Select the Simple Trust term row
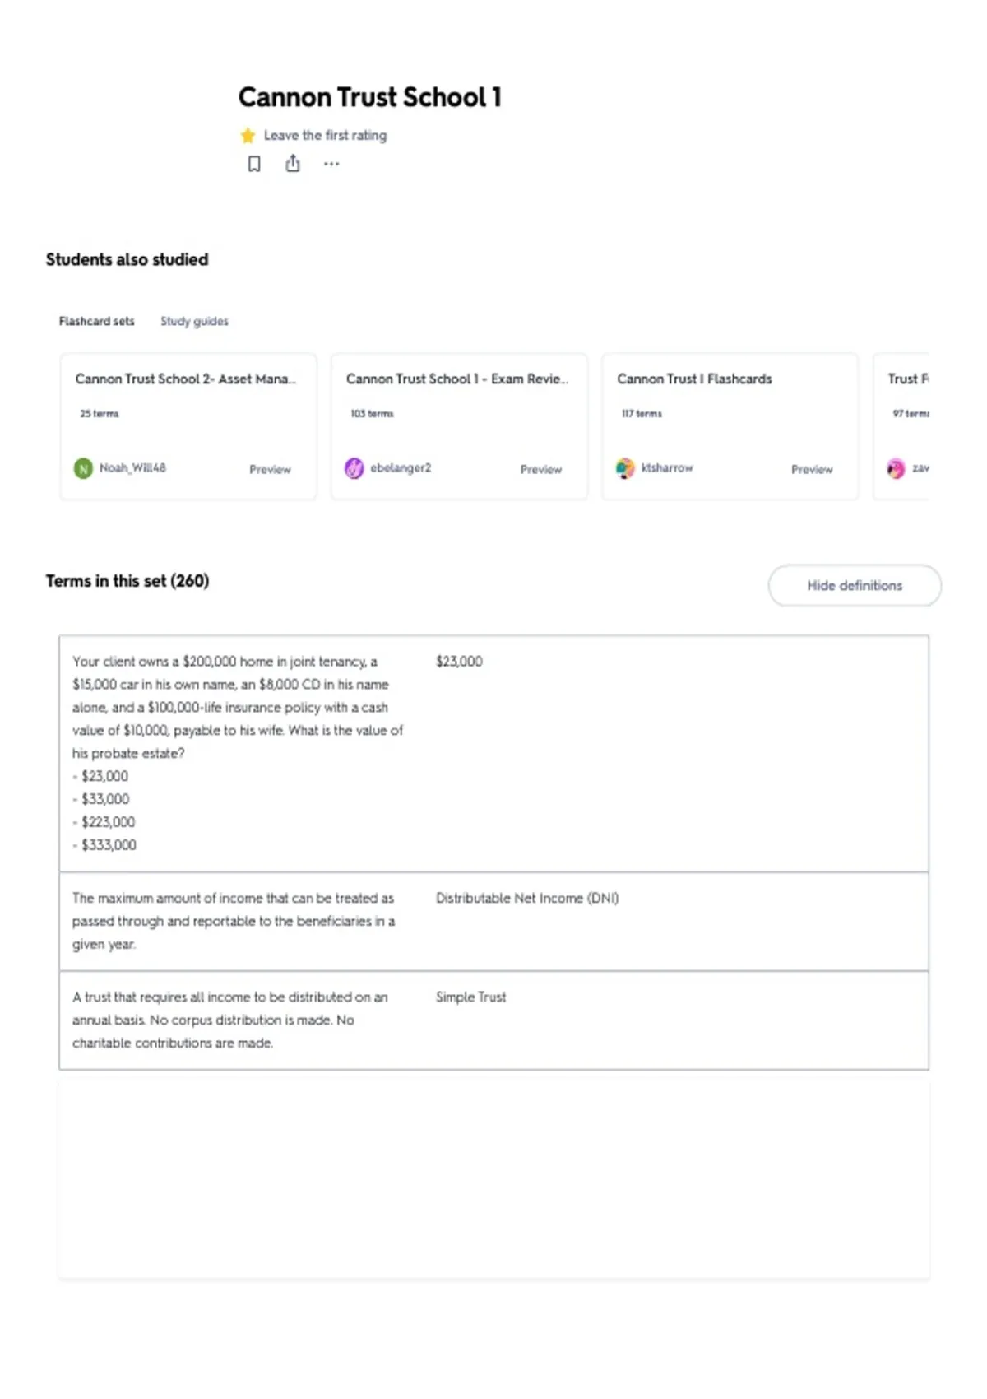 [493, 1020]
